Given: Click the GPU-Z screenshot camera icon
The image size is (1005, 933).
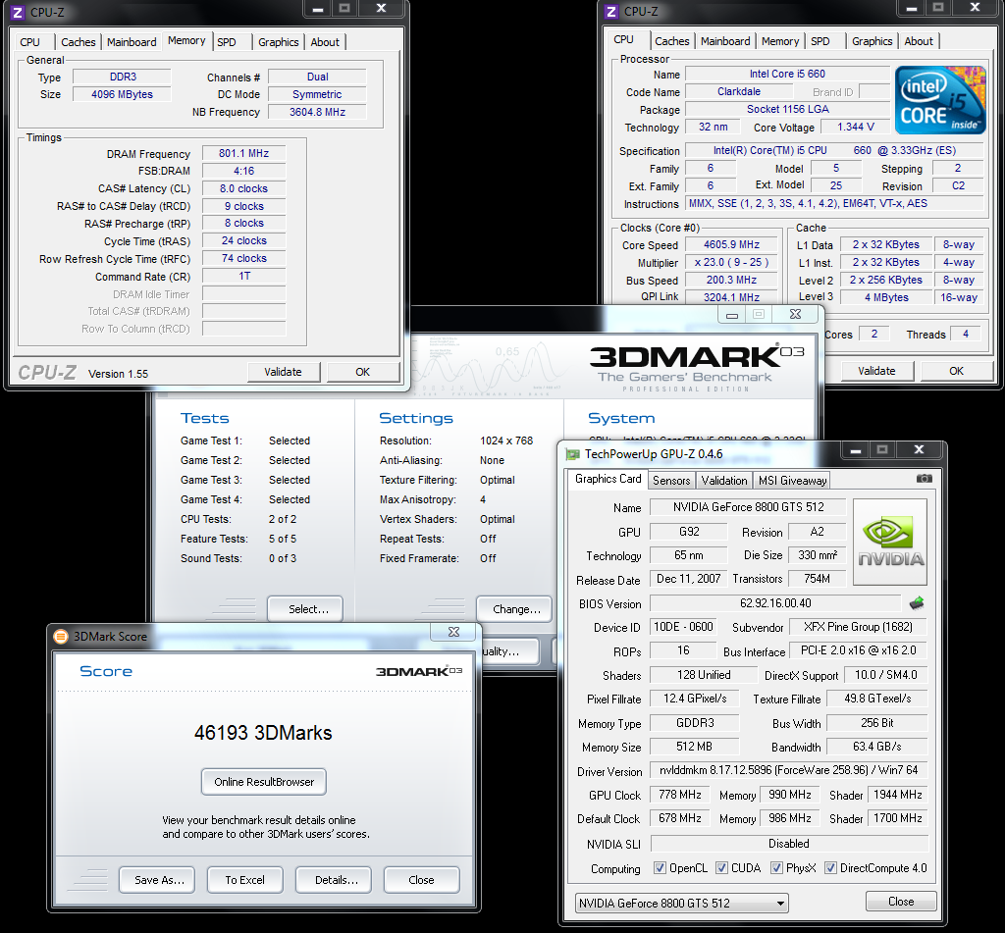Looking at the screenshot, I should tap(924, 478).
